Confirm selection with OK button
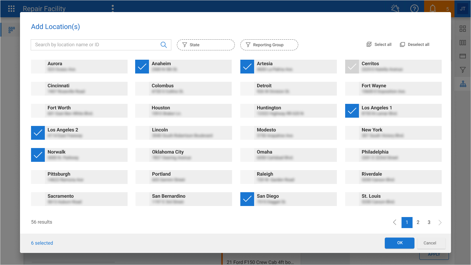Image resolution: width=471 pixels, height=265 pixels. point(400,243)
